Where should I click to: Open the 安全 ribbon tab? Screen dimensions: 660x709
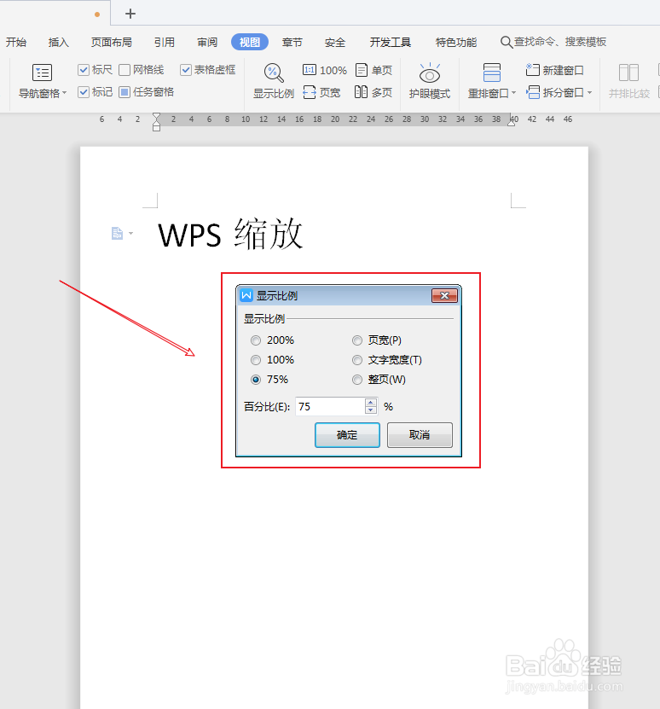click(x=335, y=42)
